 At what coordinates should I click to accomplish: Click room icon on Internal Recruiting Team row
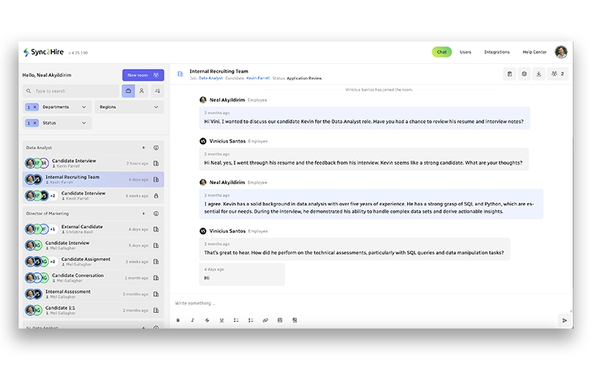click(x=156, y=180)
